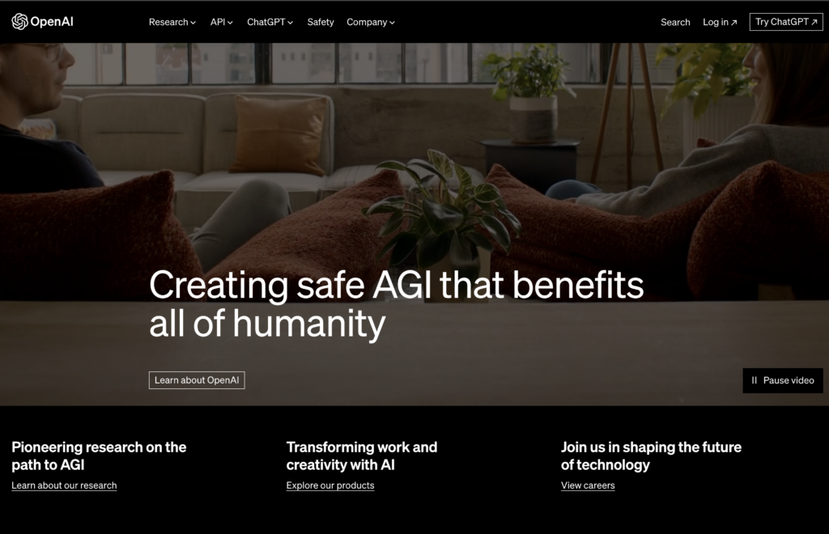Click the chevron next to Research
Image resolution: width=829 pixels, height=534 pixels.
point(193,23)
